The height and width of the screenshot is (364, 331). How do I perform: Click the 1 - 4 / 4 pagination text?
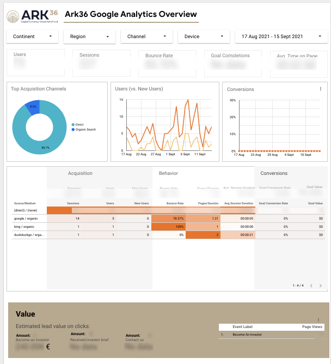point(298,286)
